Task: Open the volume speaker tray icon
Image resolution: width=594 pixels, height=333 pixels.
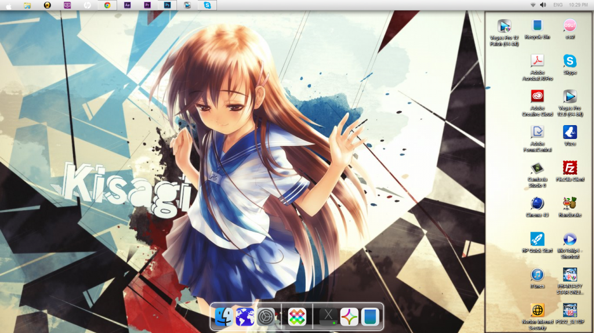Action: pyautogui.click(x=543, y=5)
